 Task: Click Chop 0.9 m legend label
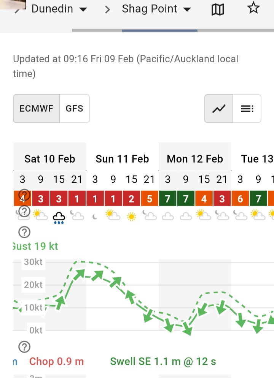pyautogui.click(x=56, y=361)
